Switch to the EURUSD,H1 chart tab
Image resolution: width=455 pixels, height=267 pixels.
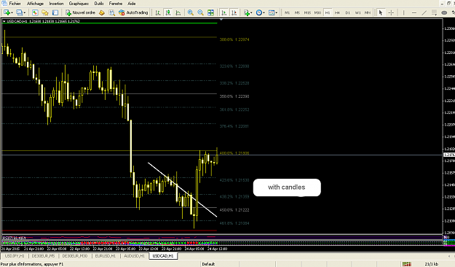click(x=106, y=256)
